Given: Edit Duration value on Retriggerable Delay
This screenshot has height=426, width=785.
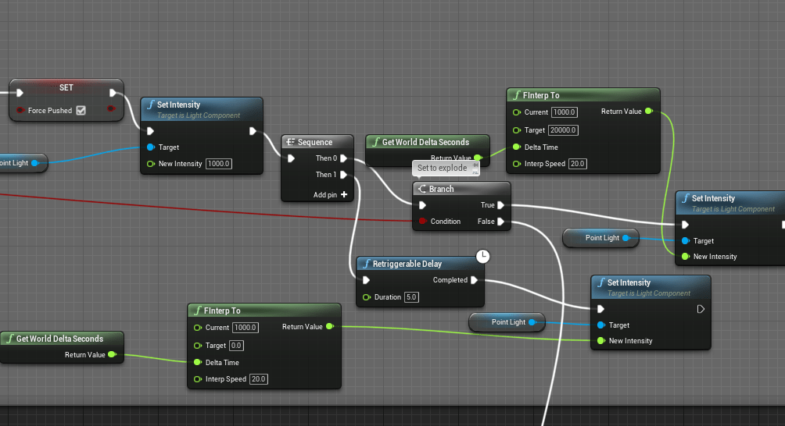Looking at the screenshot, I should (411, 297).
